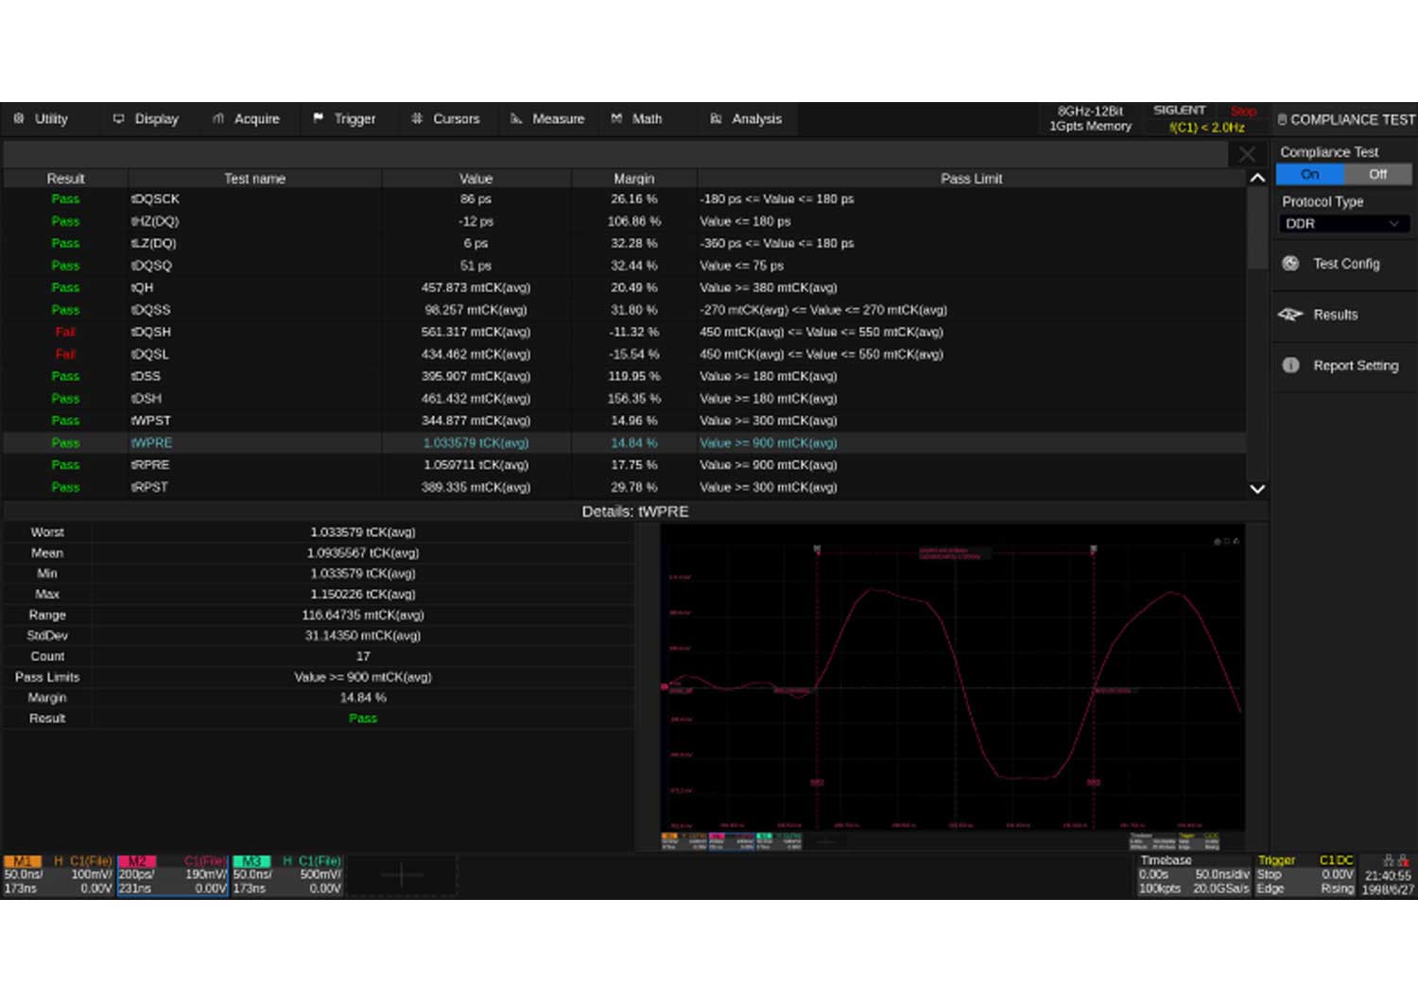
Task: Select the M2 channel box
Action: point(172,875)
